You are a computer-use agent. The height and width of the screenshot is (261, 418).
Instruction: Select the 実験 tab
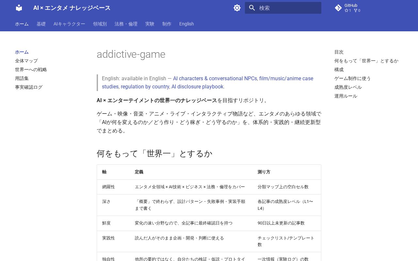pyautogui.click(x=150, y=24)
